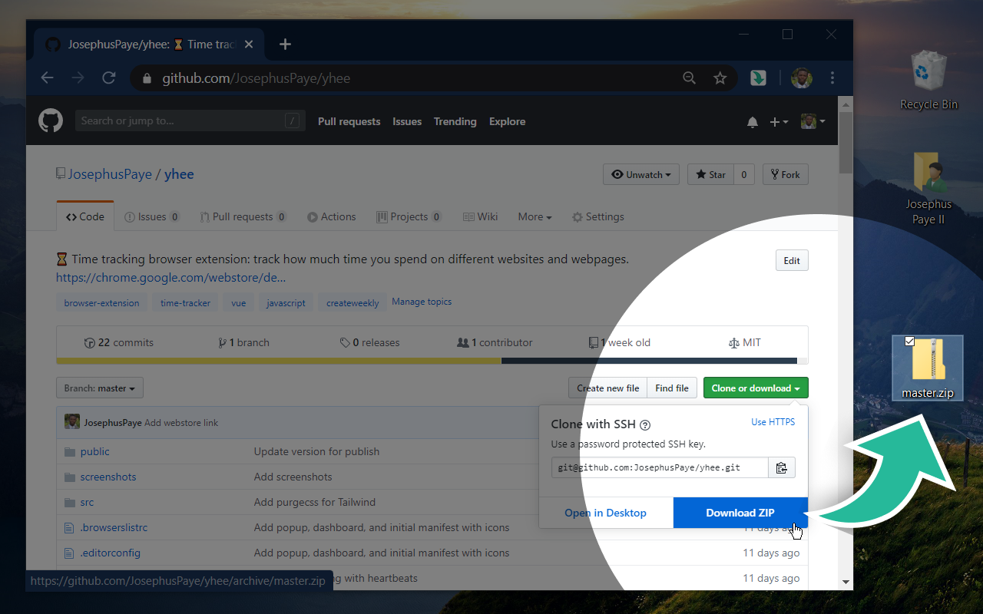Open the More menu in repo tabs
983x614 pixels.
click(x=535, y=217)
